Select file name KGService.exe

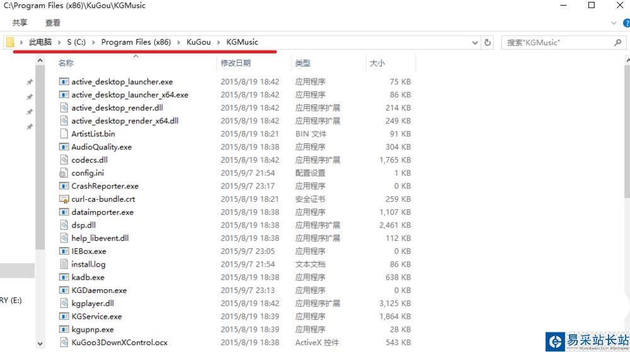point(96,316)
